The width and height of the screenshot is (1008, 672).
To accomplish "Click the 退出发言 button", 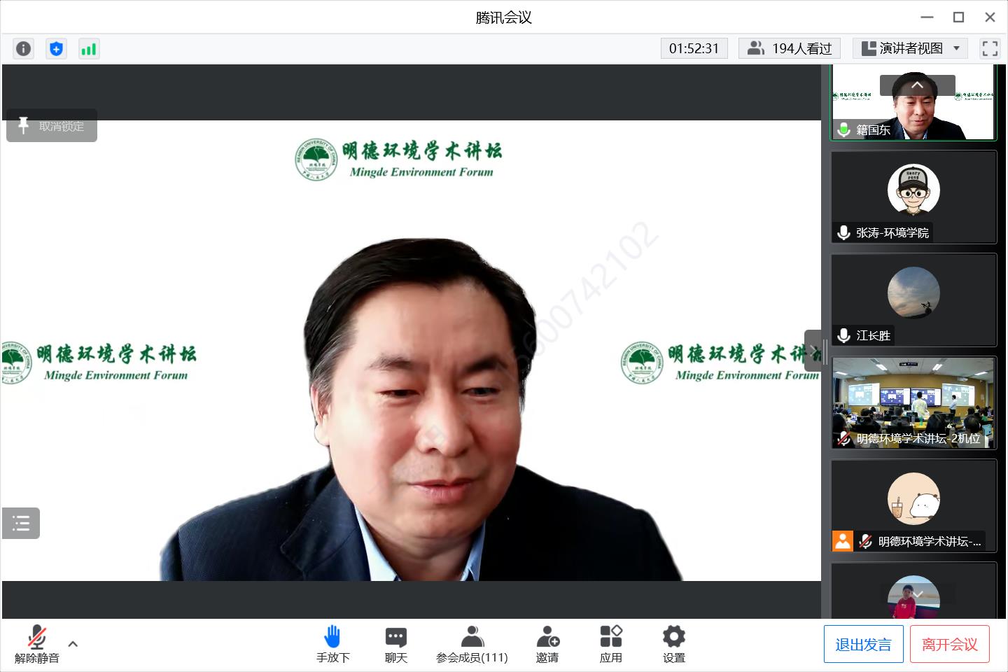I will click(x=863, y=645).
